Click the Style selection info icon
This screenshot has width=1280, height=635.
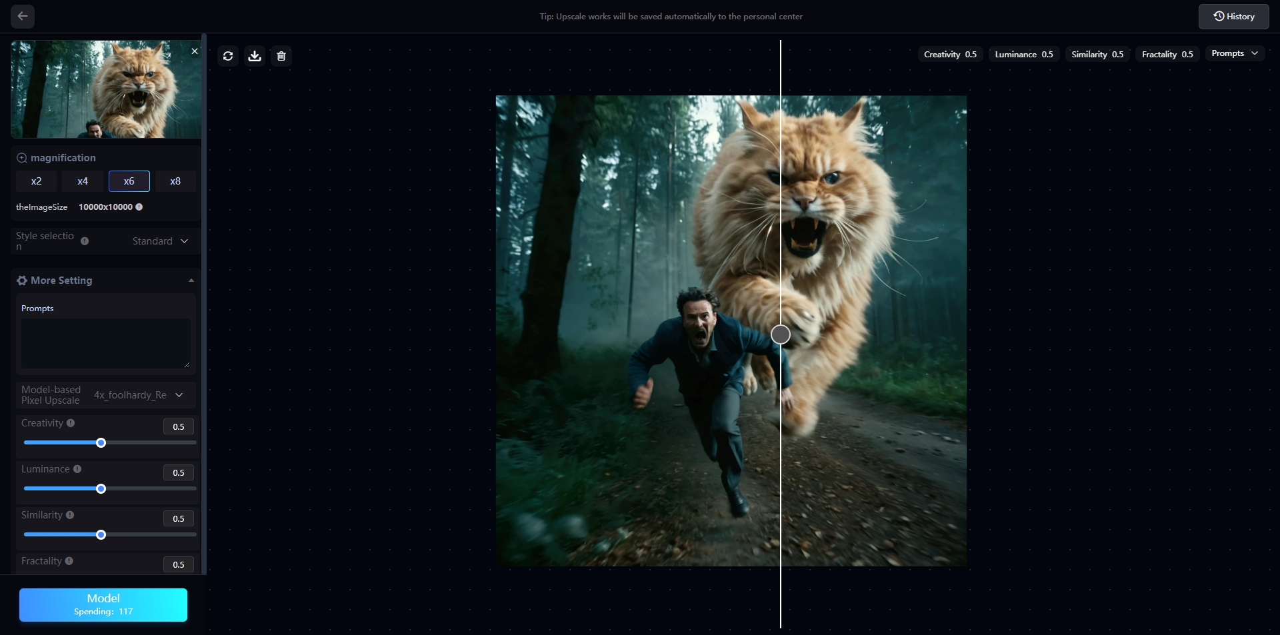(85, 241)
